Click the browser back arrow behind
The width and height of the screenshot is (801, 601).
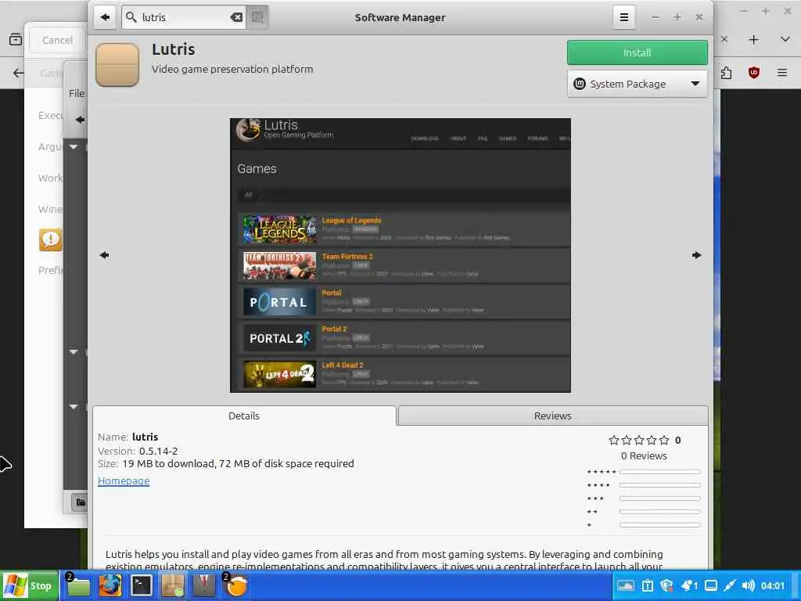(x=19, y=73)
